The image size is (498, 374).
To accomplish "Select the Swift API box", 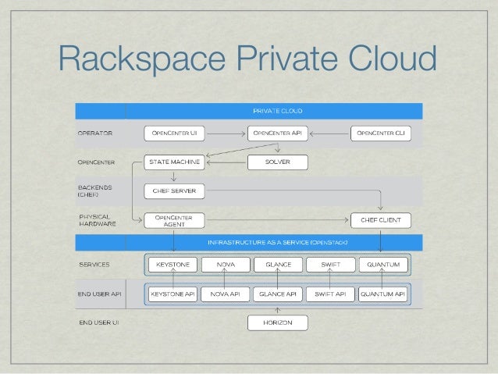I will click(330, 294).
